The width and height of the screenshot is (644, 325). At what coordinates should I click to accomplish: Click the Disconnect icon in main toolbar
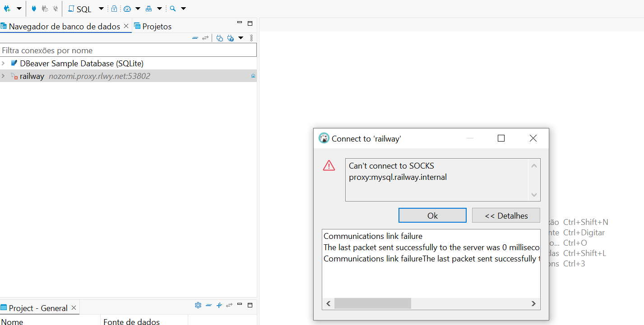click(x=55, y=9)
